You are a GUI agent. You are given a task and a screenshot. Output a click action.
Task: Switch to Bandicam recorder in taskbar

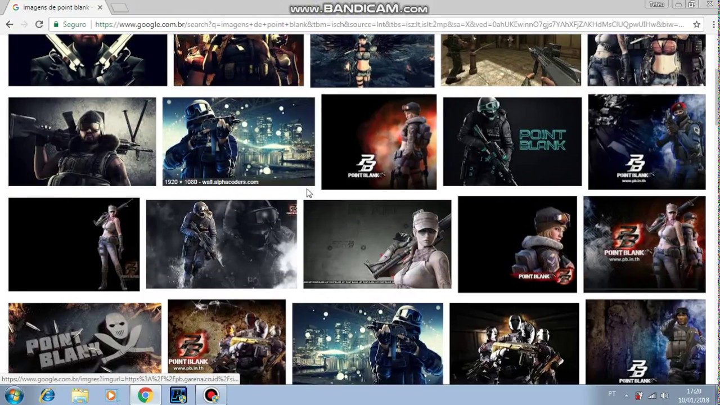click(211, 395)
